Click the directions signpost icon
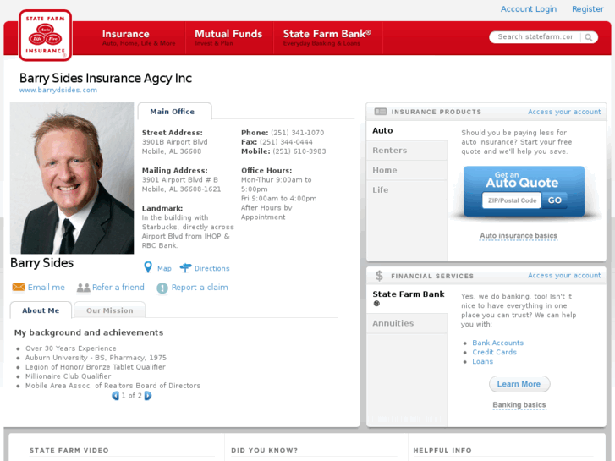 [x=185, y=268]
